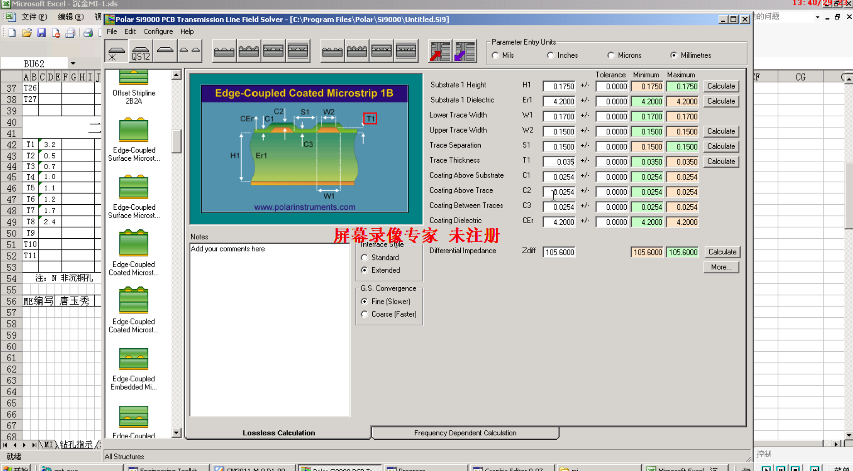Click structure list scroll up arrow
853x471 pixels.
[176, 75]
